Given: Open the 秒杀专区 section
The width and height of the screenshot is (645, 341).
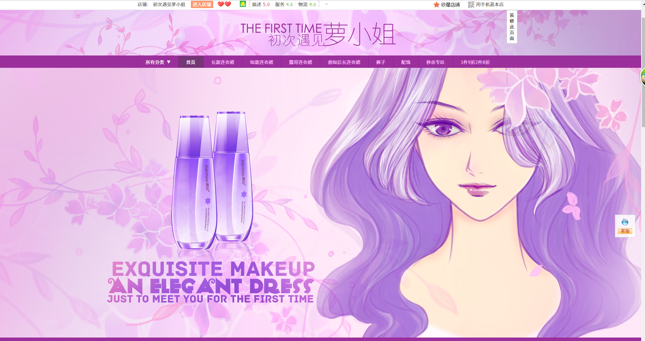Looking at the screenshot, I should click(436, 62).
